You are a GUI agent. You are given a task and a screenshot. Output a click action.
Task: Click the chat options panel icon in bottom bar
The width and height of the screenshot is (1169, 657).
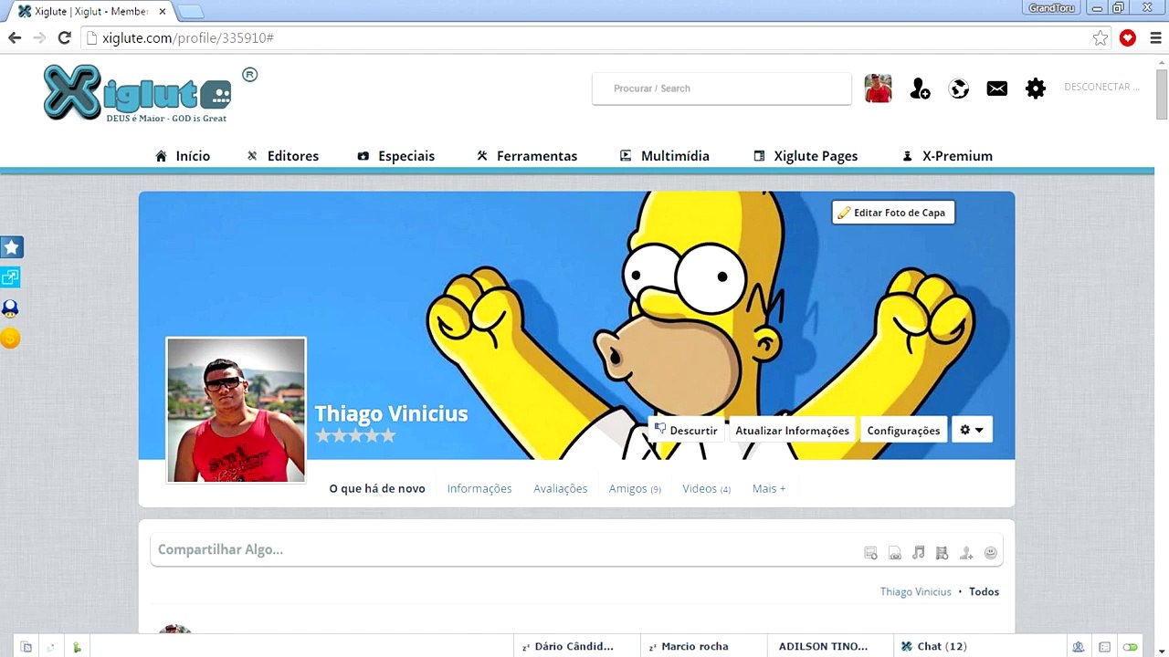1104,647
